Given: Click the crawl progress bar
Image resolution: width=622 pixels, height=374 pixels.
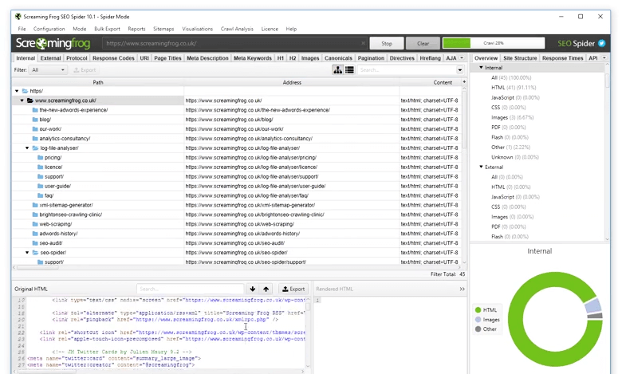Looking at the screenshot, I should point(494,43).
